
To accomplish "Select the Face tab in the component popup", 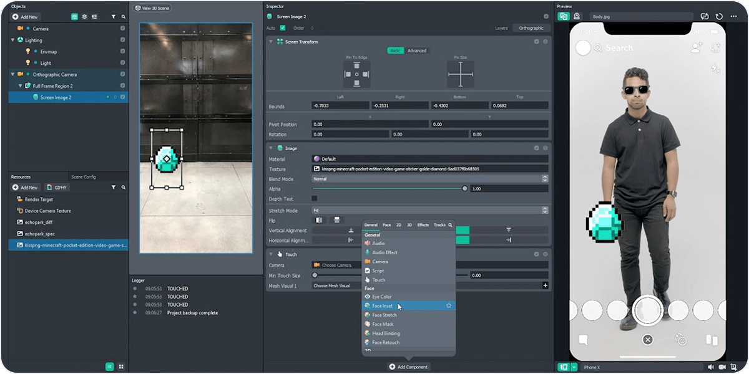I will click(387, 225).
